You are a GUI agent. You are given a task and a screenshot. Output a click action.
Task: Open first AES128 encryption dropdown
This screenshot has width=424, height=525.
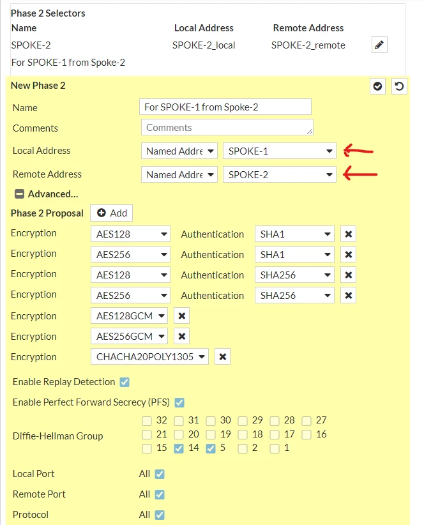(x=130, y=234)
